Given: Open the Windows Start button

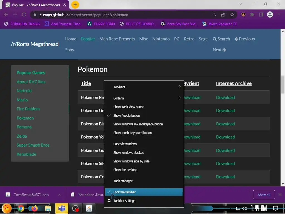Looking at the screenshot, I should pyautogui.click(x=7, y=208).
